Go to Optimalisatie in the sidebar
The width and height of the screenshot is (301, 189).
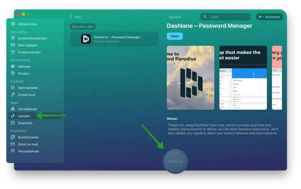click(35, 87)
